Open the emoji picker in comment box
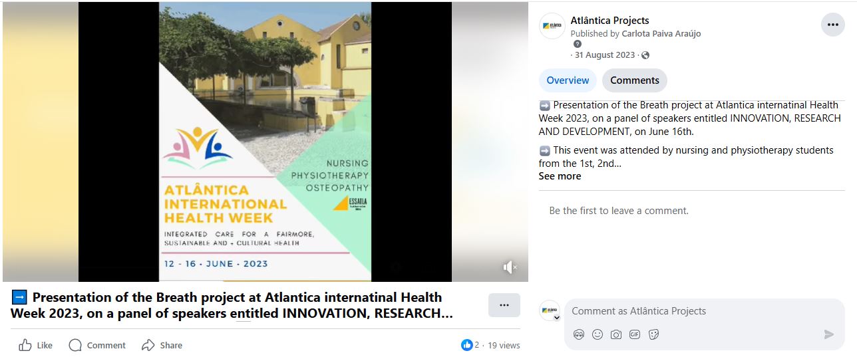The height and width of the screenshot is (357, 857). pyautogui.click(x=598, y=334)
